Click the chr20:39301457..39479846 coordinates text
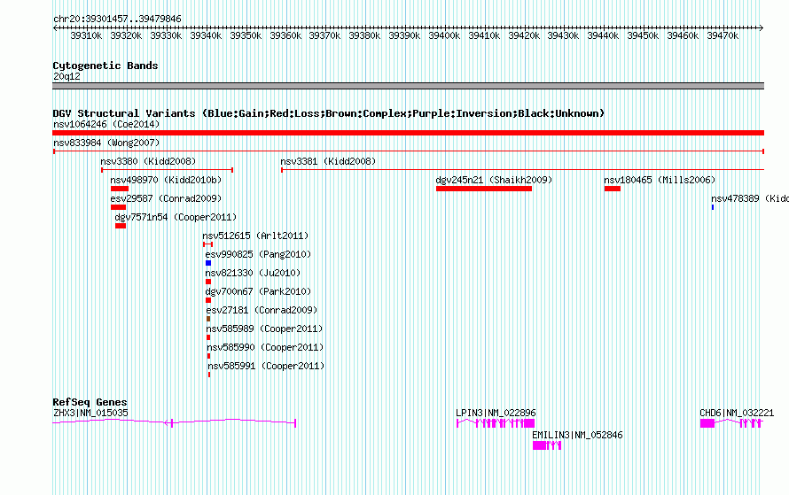 pyautogui.click(x=117, y=19)
